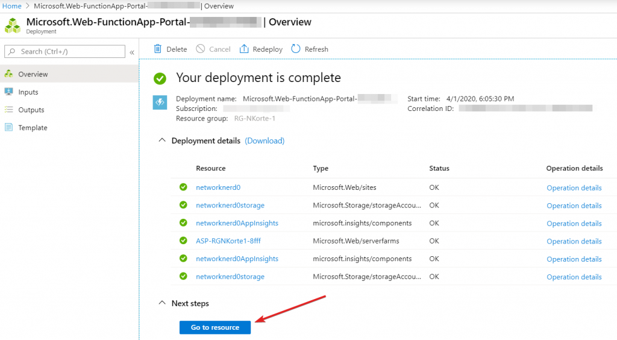Click the Inputs monitor icon
This screenshot has width=617, height=340.
[8, 92]
